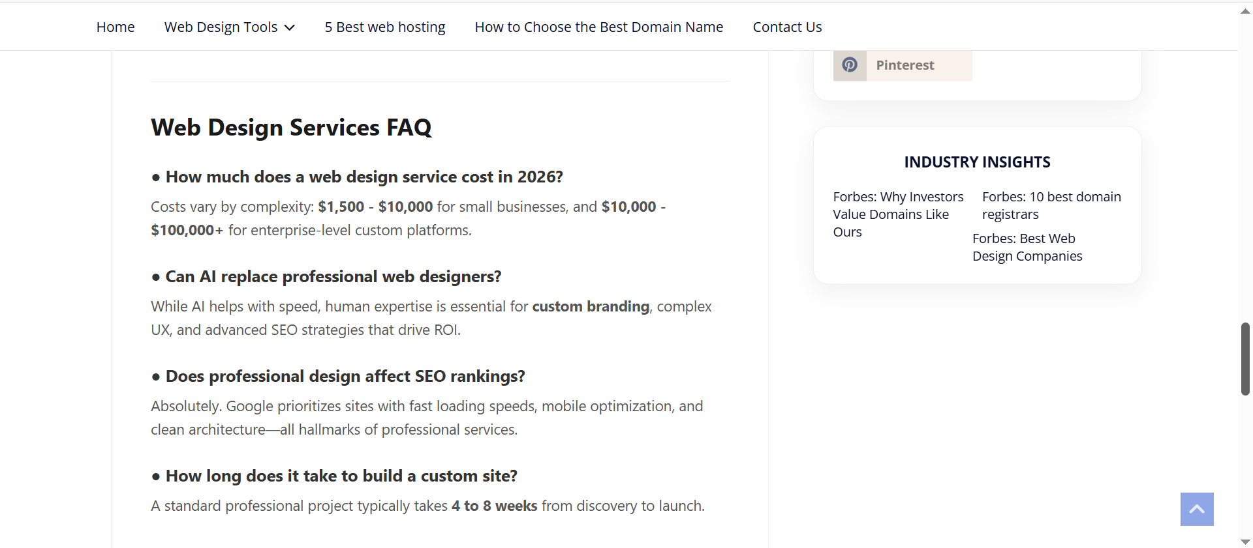The width and height of the screenshot is (1253, 548).
Task: Click the scroll-to-top arrow button
Action: click(1197, 509)
